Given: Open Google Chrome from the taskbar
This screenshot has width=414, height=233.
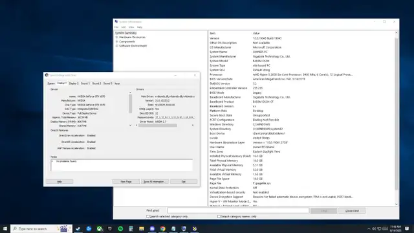Looking at the screenshot, I should (162, 228).
